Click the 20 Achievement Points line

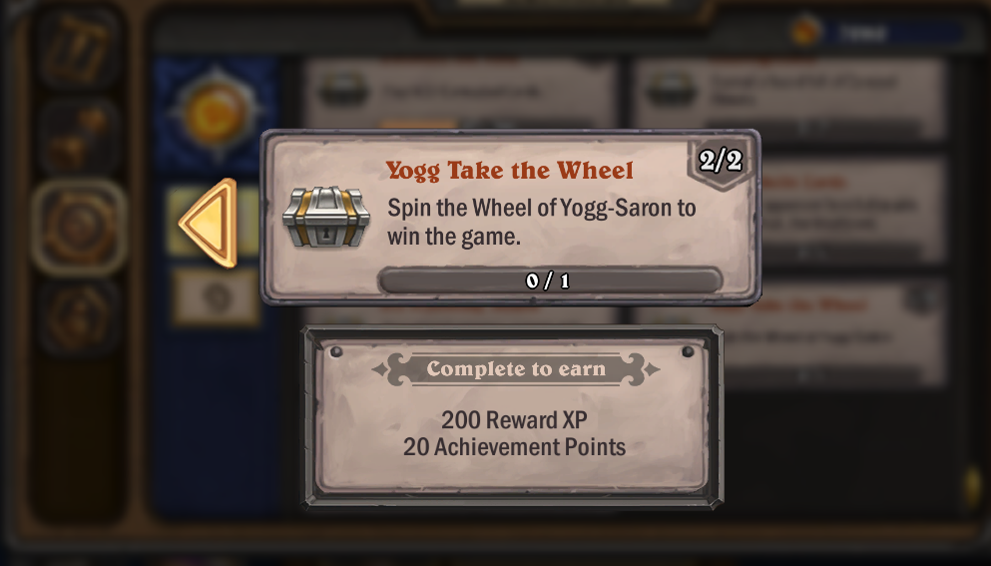tap(514, 447)
